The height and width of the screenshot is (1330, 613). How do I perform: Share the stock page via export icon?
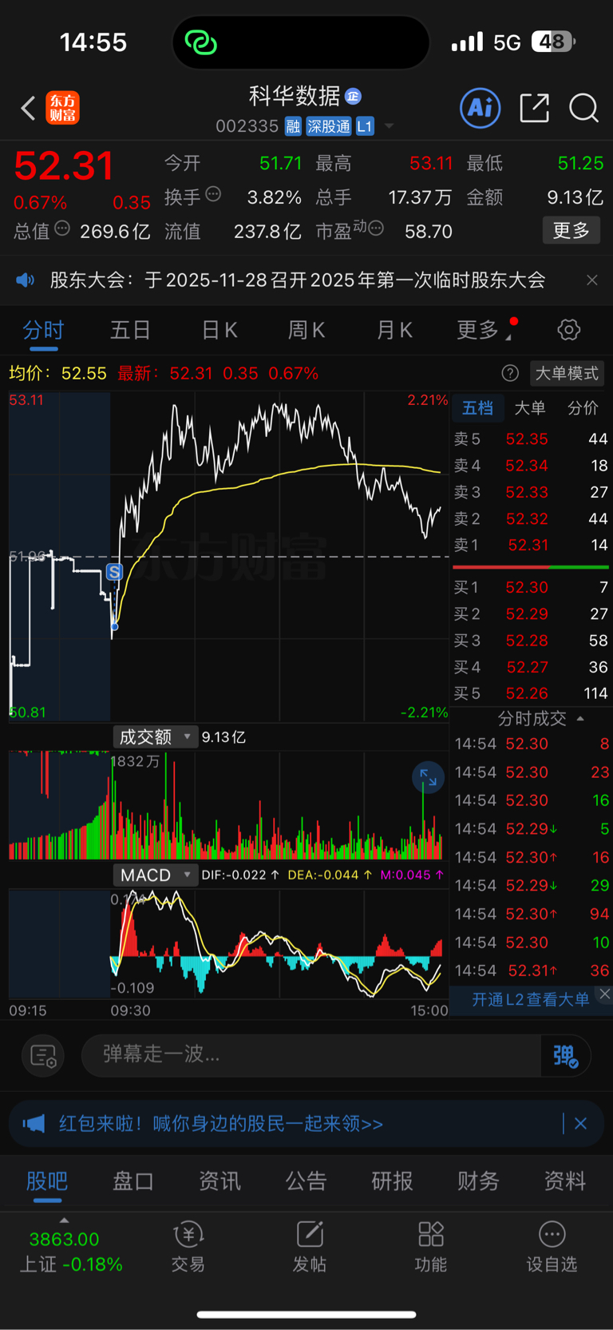tap(534, 108)
